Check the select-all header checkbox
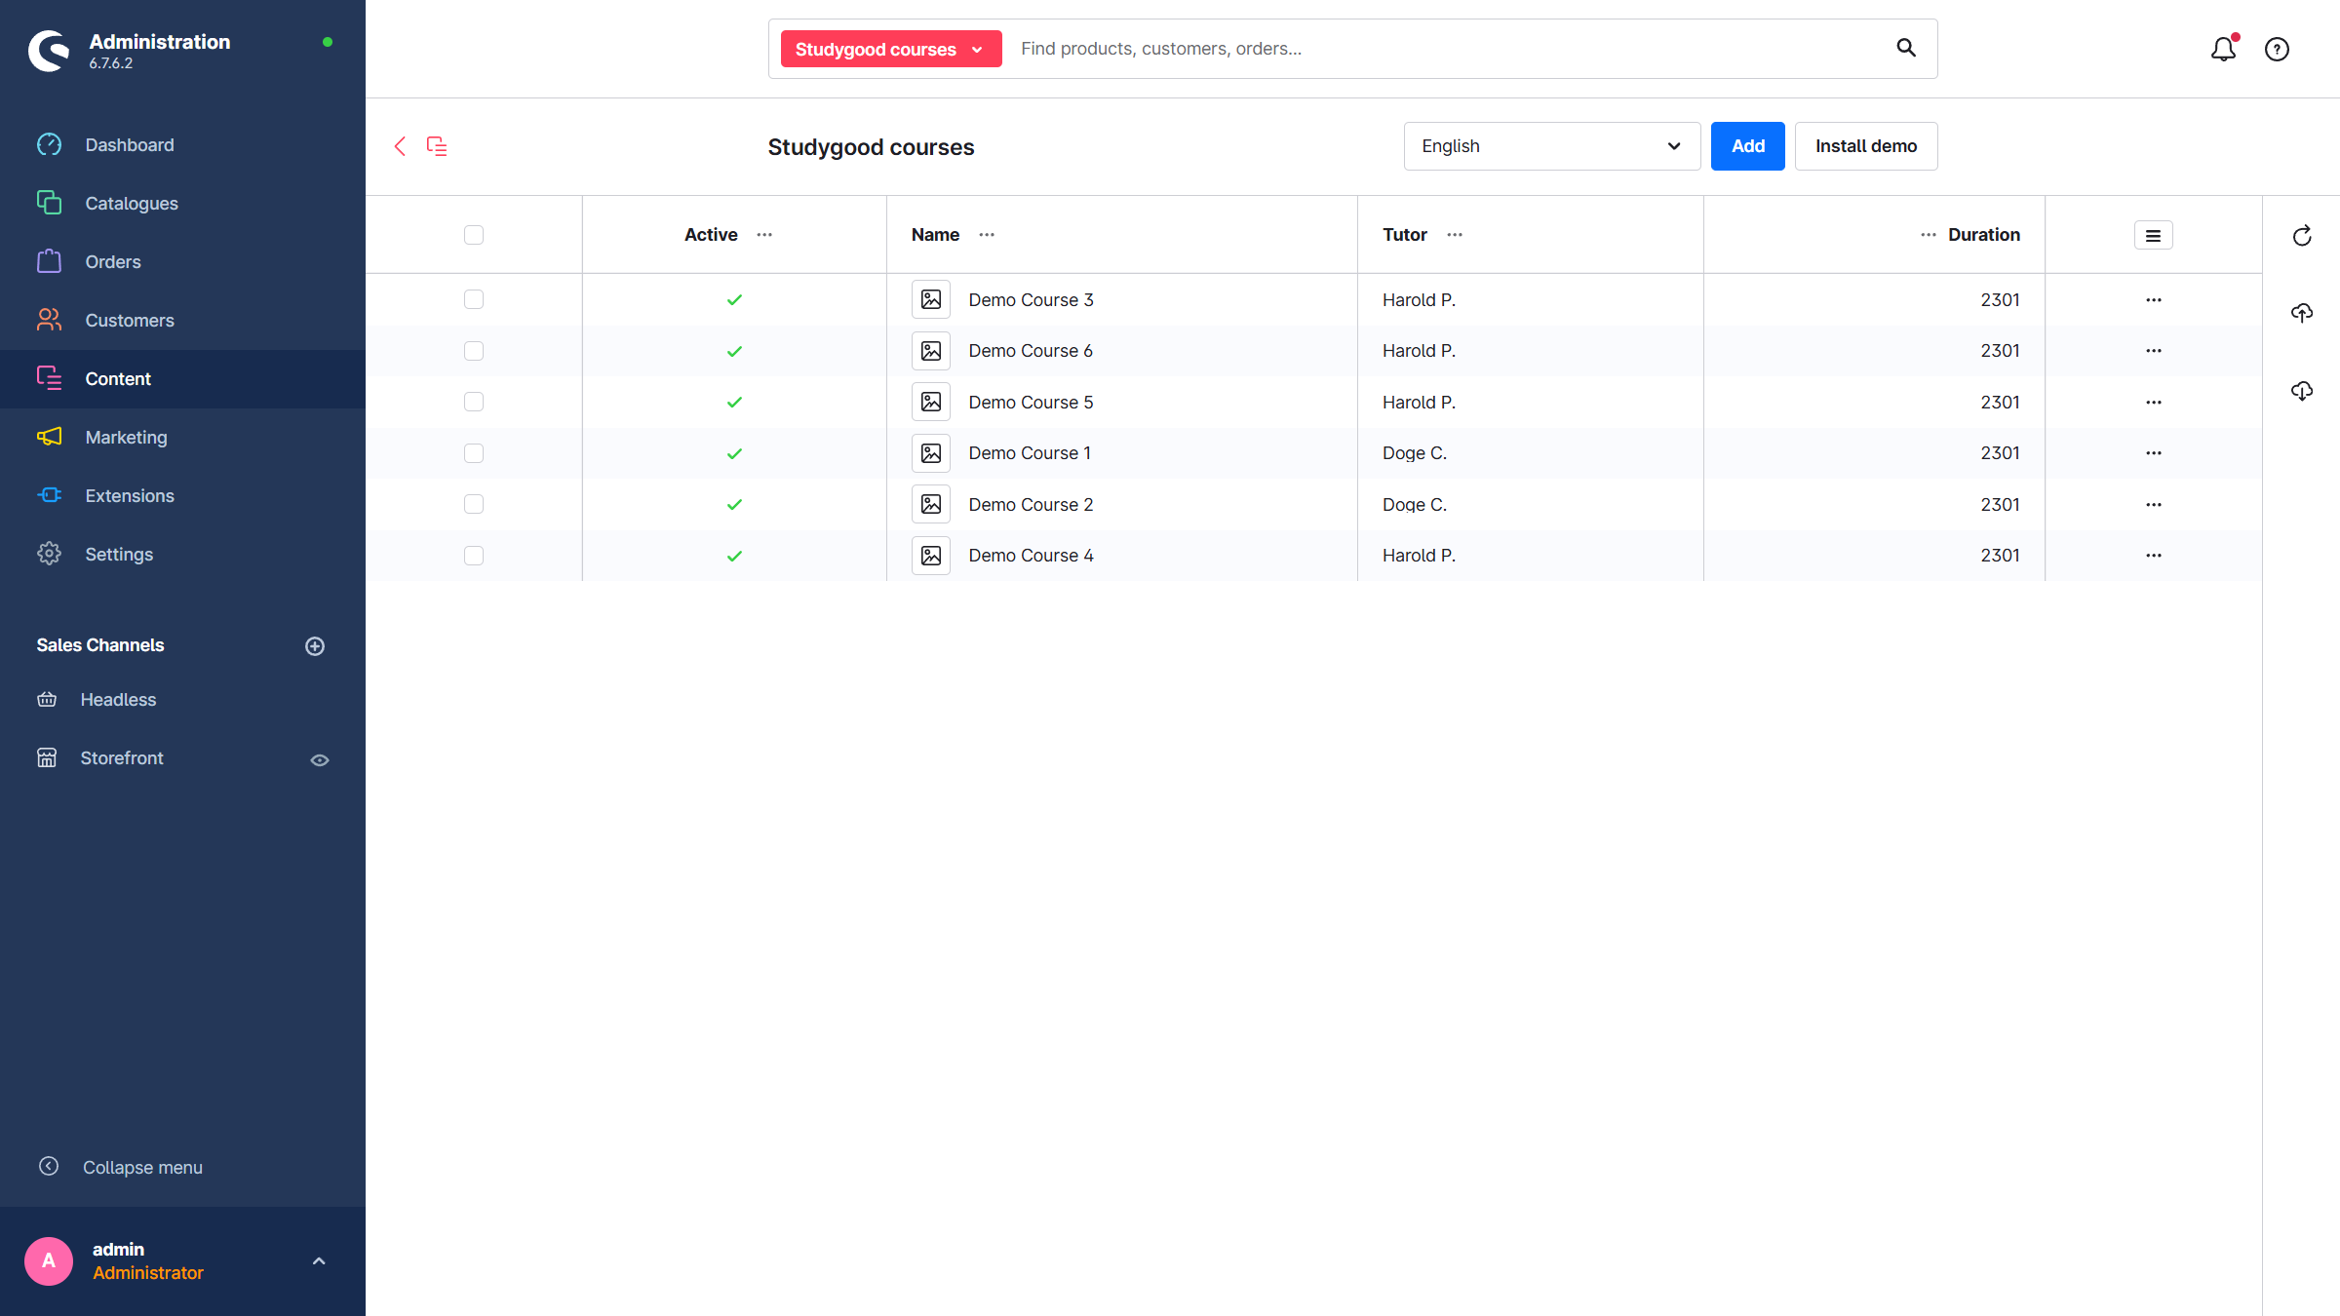2340x1316 pixels. (x=474, y=235)
